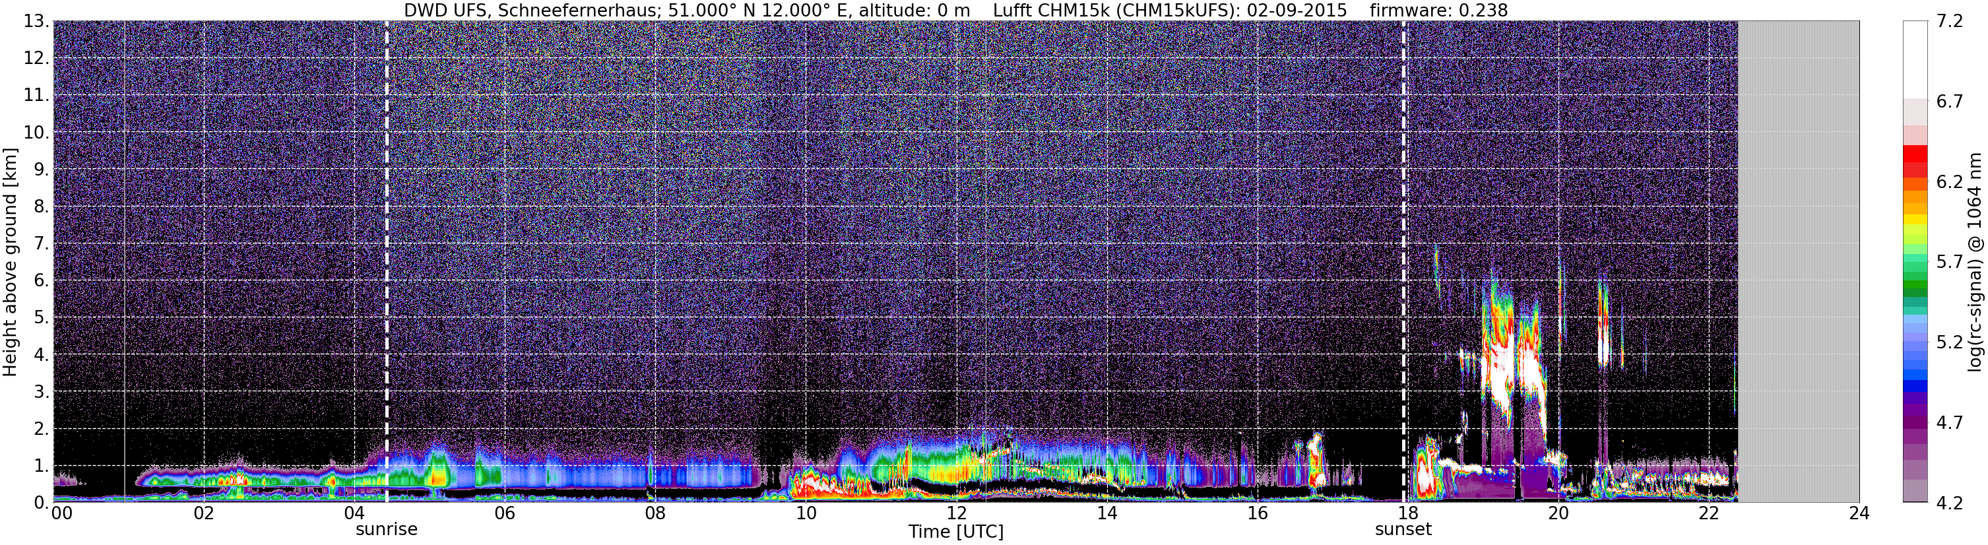The width and height of the screenshot is (1988, 545).
Task: Click the x-axis tick label '08'
Action: tap(655, 514)
